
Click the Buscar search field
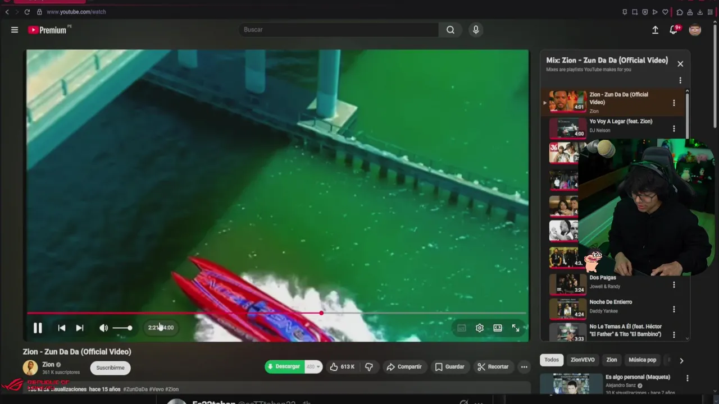[x=339, y=30]
